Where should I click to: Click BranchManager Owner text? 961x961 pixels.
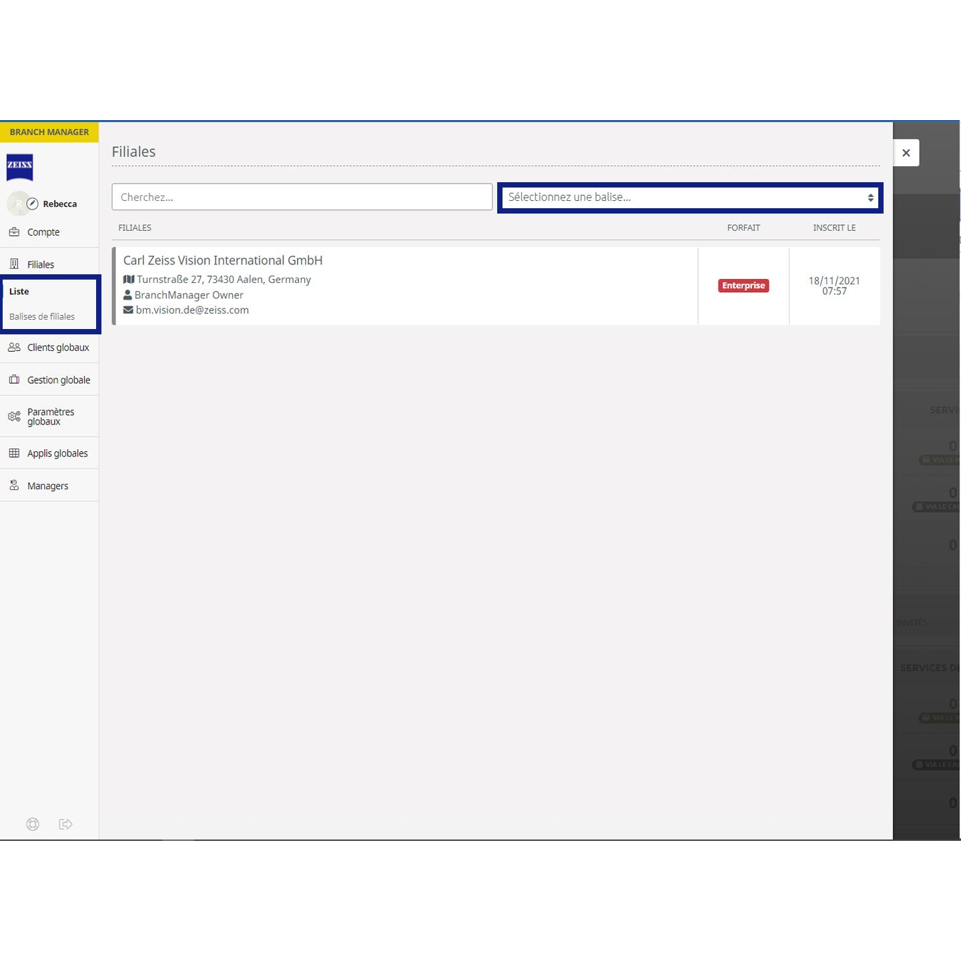tap(189, 295)
